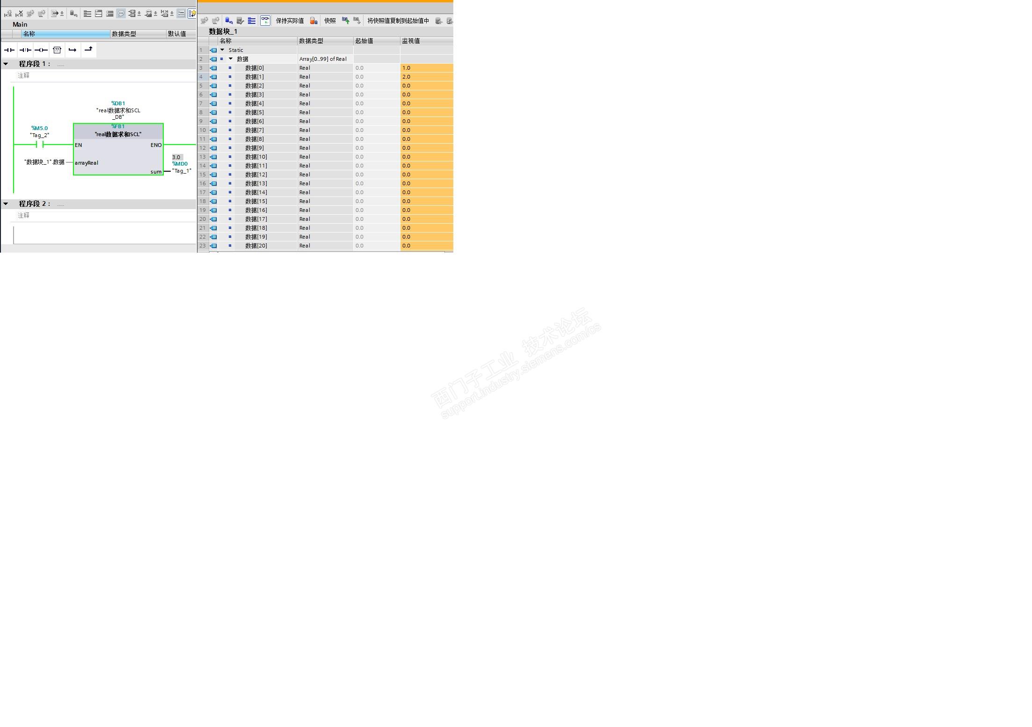Viewport: 1032px width, 727px height.
Task: Collapse 程序段 2 network
Action: click(x=6, y=204)
